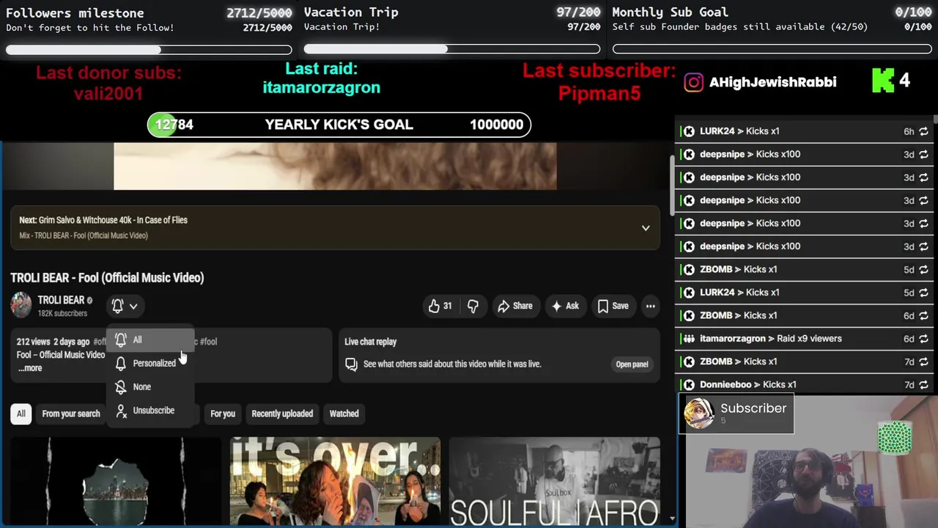Click repeat icon on Donnieeboo row
This screenshot has height=528, width=938.
pos(923,384)
